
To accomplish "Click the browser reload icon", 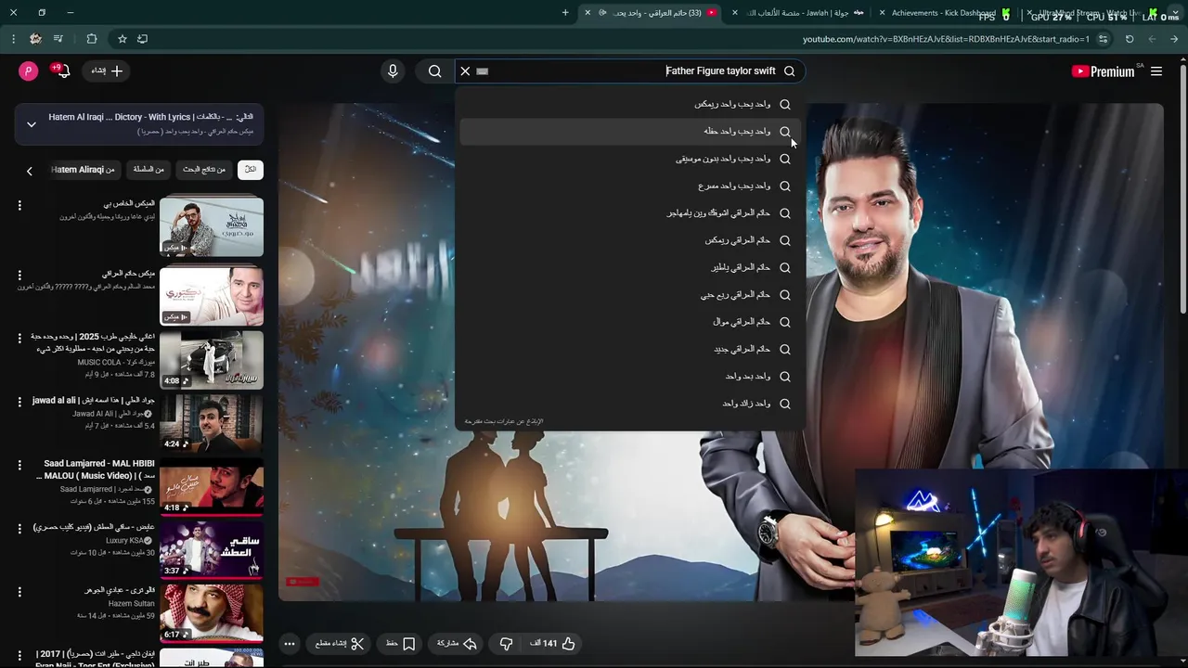I will (x=1130, y=39).
